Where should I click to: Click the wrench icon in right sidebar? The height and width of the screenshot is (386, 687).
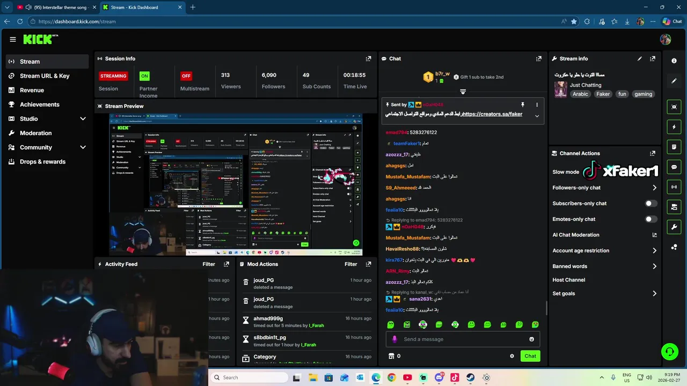tap(674, 227)
